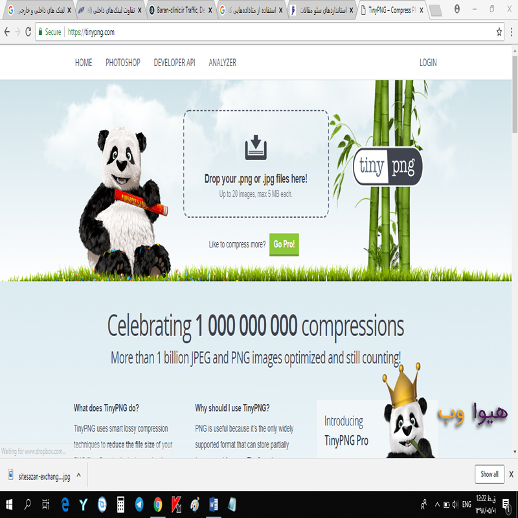Screen dimensions: 518x518
Task: Open the taskbar search magnifier
Action: pos(28,504)
